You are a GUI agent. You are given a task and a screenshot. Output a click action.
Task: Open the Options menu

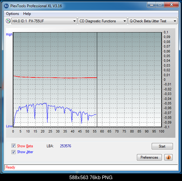click(x=12, y=14)
